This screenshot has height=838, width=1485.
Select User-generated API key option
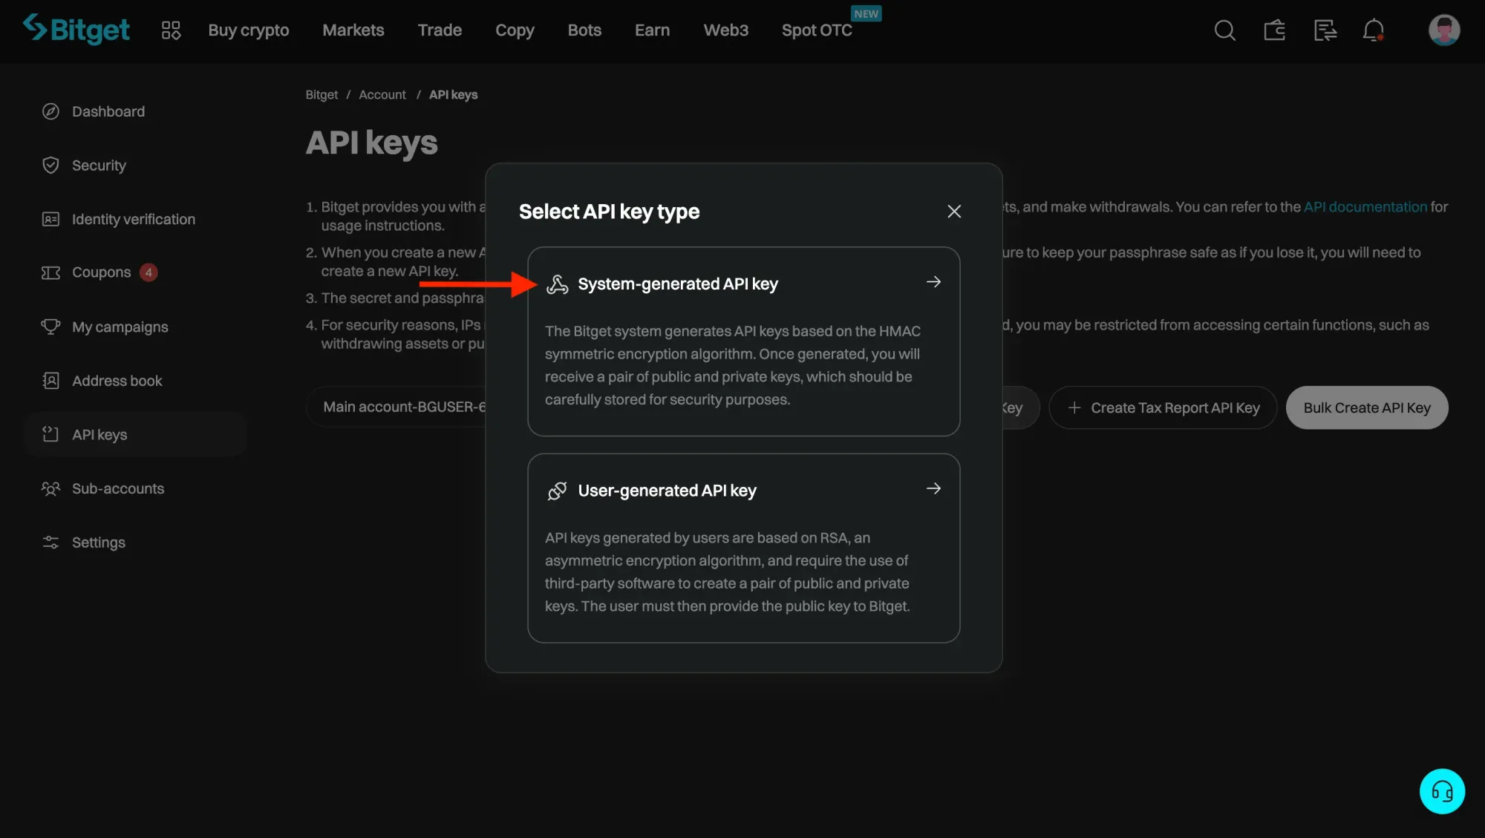point(743,548)
